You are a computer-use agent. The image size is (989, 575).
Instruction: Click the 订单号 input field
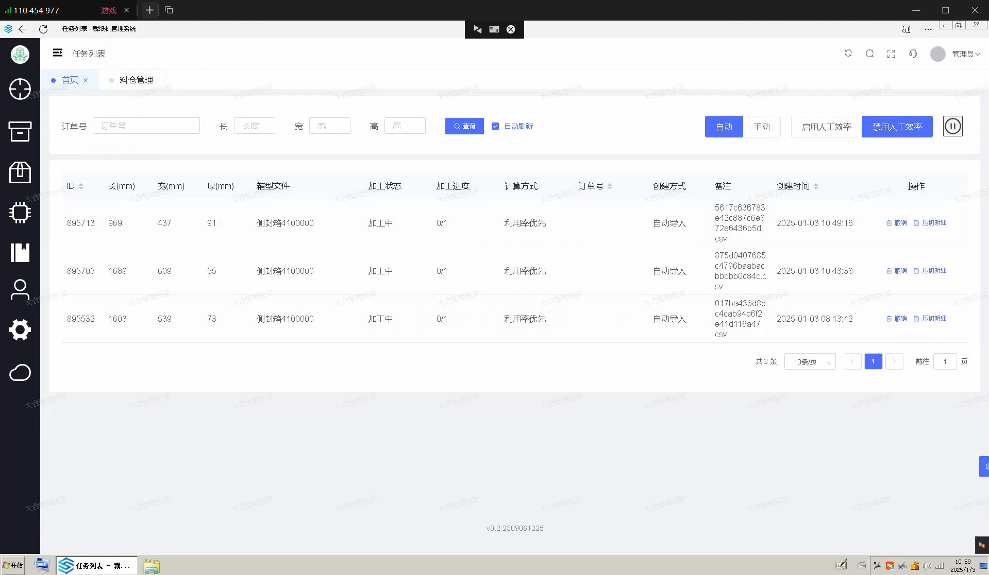(x=146, y=126)
